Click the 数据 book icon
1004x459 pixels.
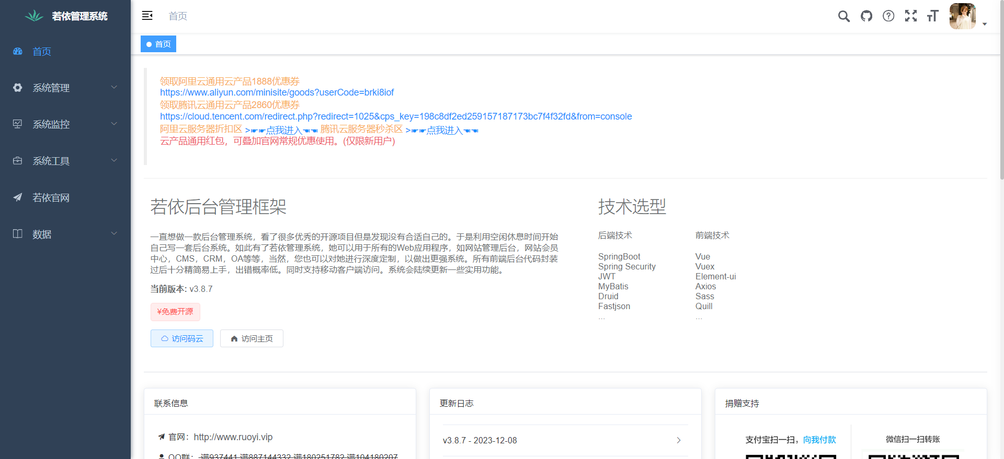(18, 234)
